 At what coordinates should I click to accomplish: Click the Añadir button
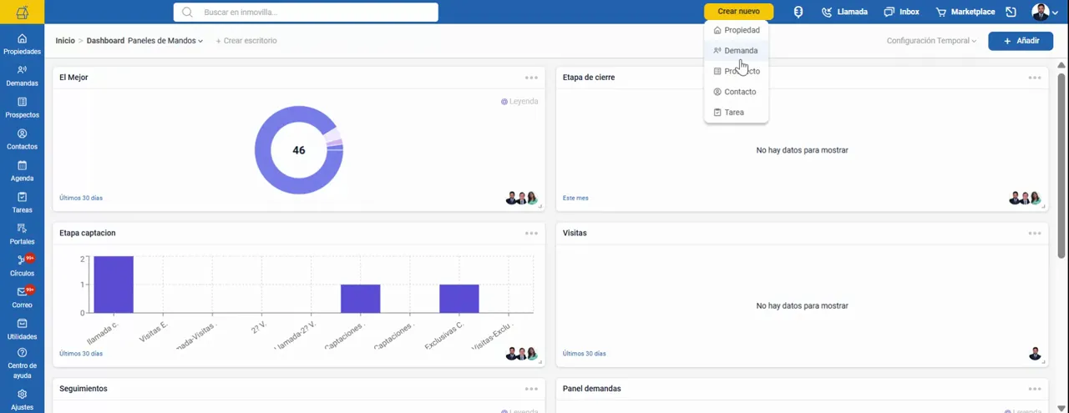pos(1021,41)
